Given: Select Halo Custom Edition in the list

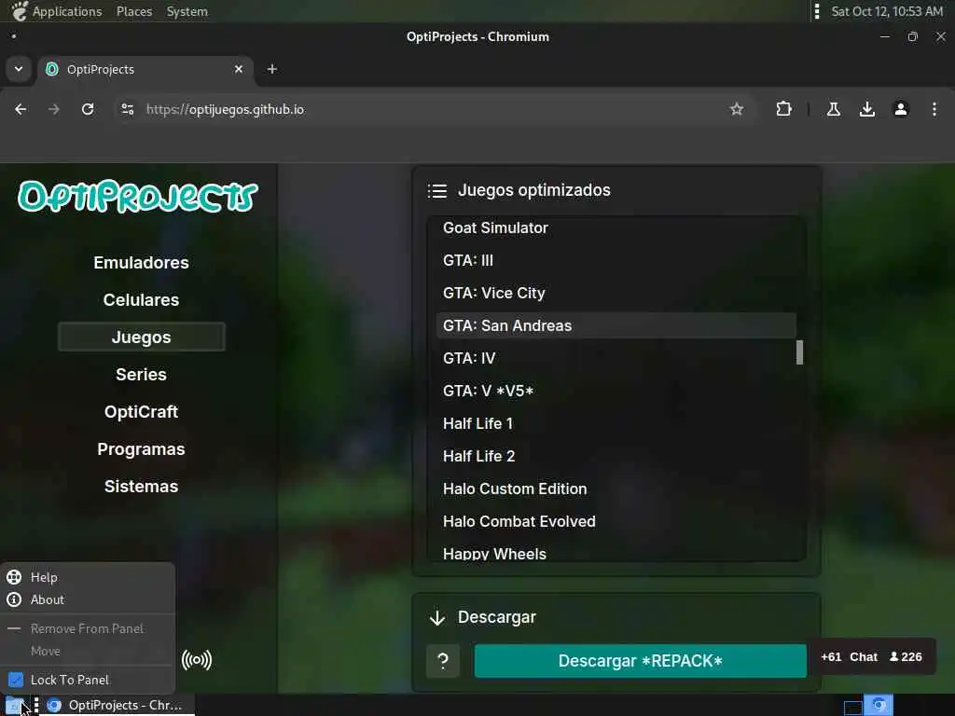Looking at the screenshot, I should 616,489.
